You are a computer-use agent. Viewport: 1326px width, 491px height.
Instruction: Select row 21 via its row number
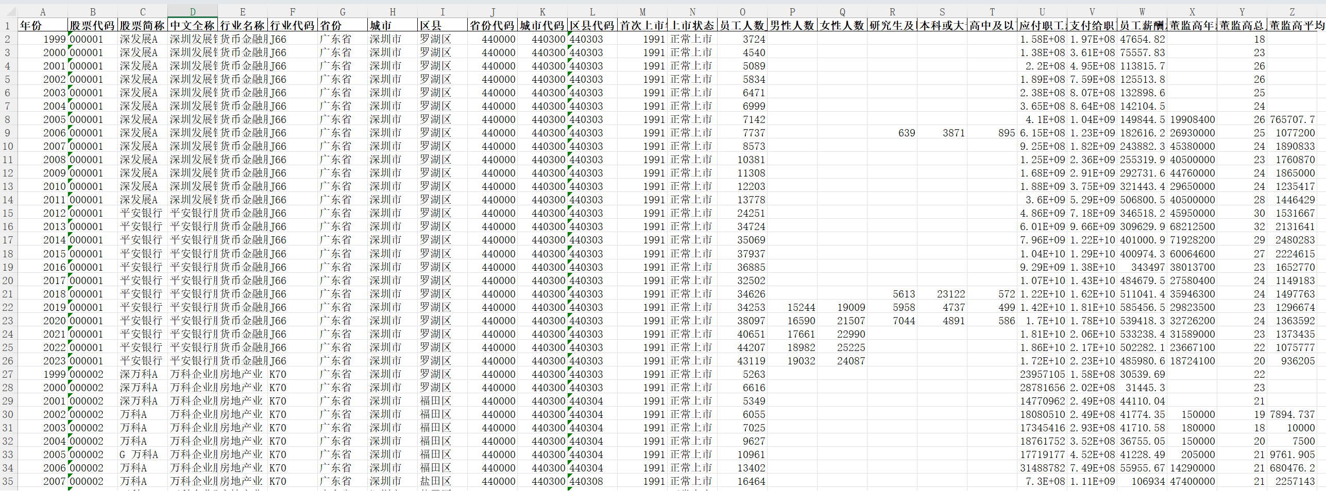tap(8, 294)
